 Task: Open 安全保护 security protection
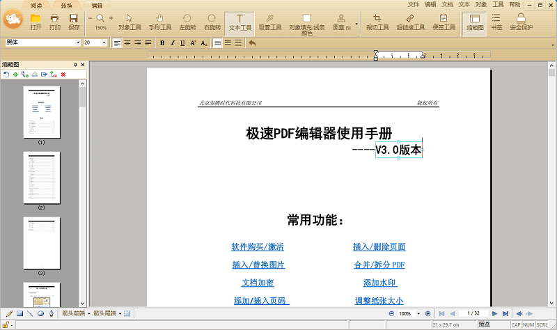[521, 22]
